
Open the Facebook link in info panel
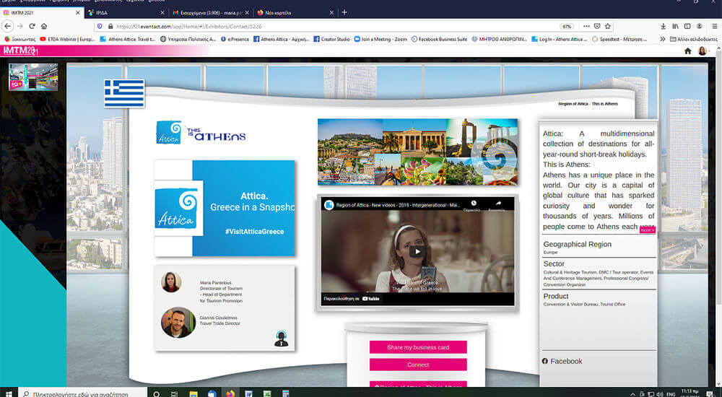click(x=562, y=361)
